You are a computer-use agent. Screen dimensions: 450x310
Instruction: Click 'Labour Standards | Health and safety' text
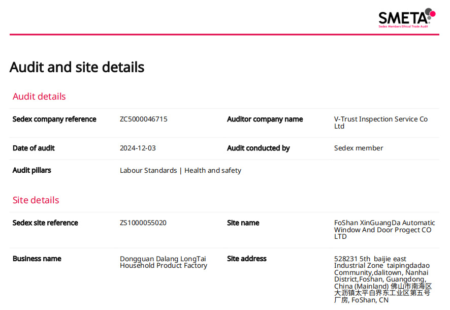click(180, 171)
